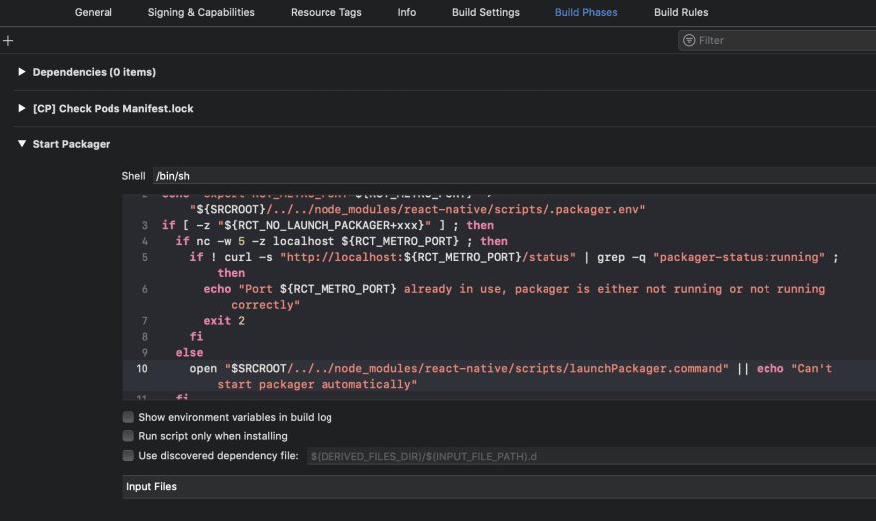Viewport: 876px width, 521px height.
Task: Click line 7 exit 2 statement
Action: point(224,321)
